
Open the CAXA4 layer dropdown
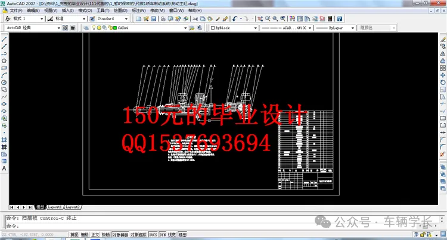139,28
